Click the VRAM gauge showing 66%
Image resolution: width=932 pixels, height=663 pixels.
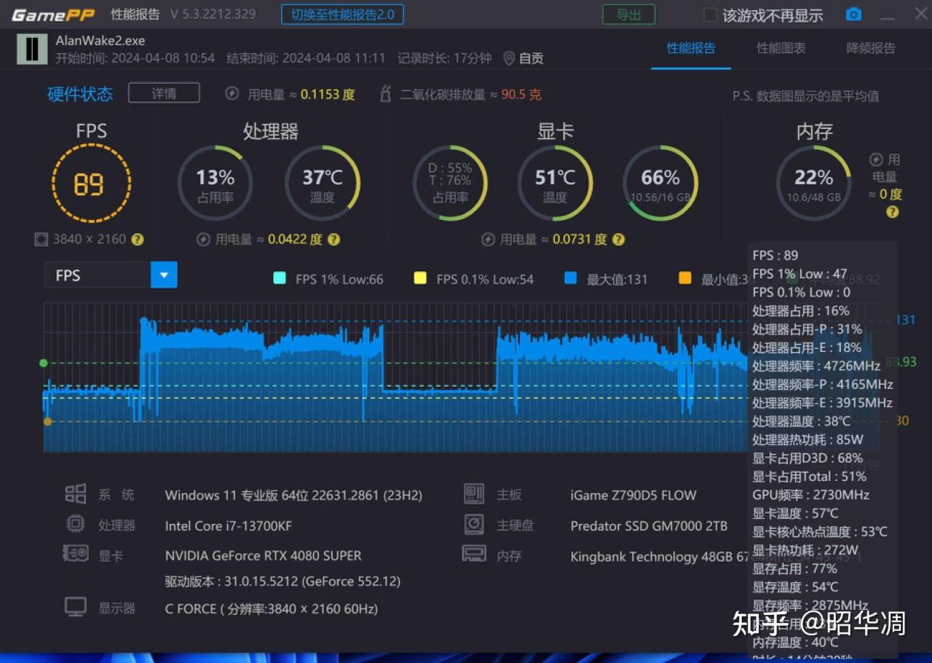point(660,183)
